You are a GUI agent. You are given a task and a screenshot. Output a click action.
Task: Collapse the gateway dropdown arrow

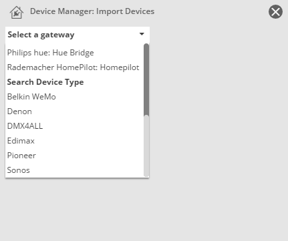pyautogui.click(x=142, y=34)
